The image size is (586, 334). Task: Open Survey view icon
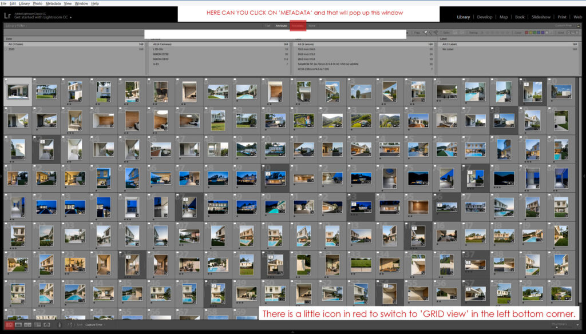[x=37, y=325]
